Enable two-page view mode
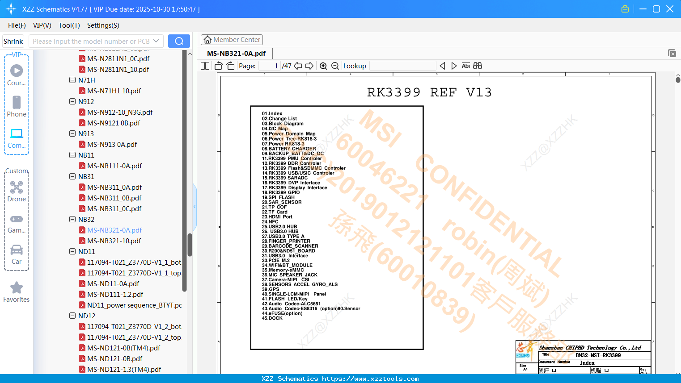Image resolution: width=681 pixels, height=383 pixels. pyautogui.click(x=205, y=66)
